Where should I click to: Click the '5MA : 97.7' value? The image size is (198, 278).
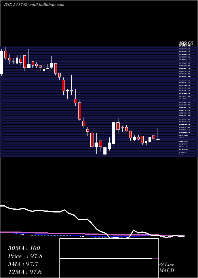pos(23,264)
